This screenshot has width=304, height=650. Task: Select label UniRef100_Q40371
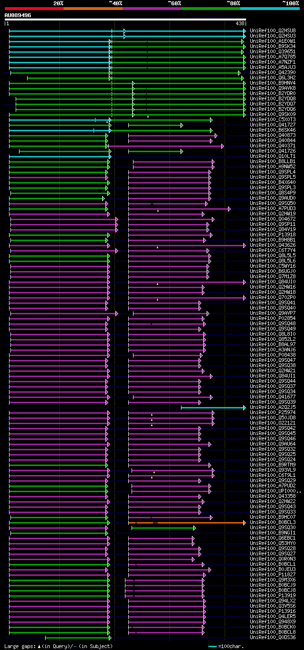(x=273, y=146)
